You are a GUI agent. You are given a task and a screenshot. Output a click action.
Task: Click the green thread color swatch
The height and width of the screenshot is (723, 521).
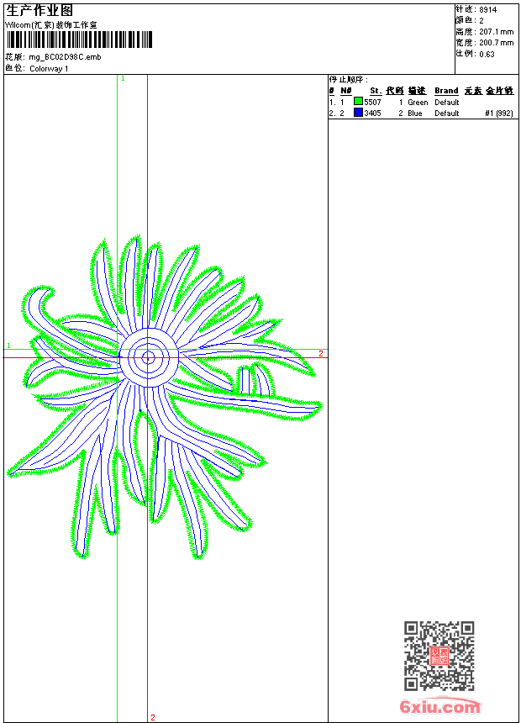[358, 102]
